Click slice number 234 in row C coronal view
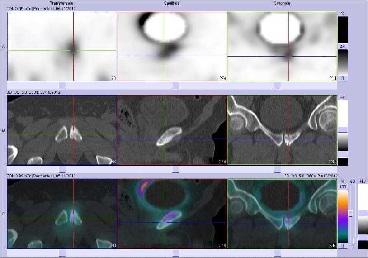The width and height of the screenshot is (368, 258). click(333, 245)
